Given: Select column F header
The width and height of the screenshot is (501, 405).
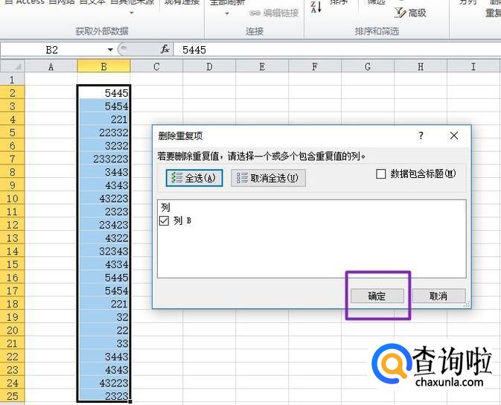Looking at the screenshot, I should tap(315, 66).
